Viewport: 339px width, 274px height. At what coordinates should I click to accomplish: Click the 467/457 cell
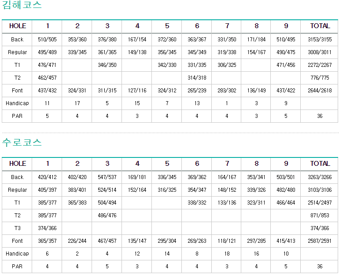[107, 241]
